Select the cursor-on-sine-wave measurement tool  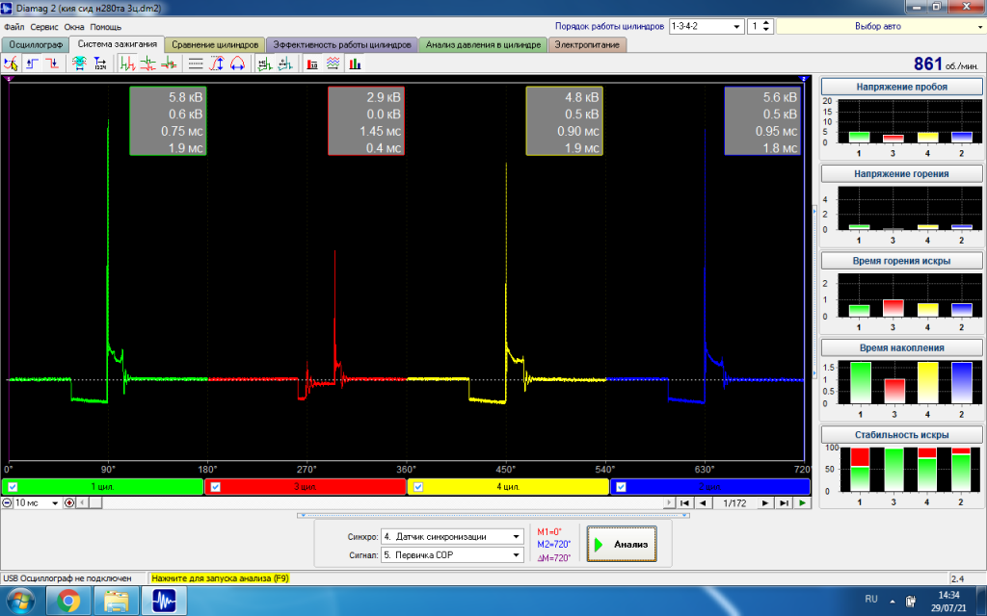pos(12,64)
